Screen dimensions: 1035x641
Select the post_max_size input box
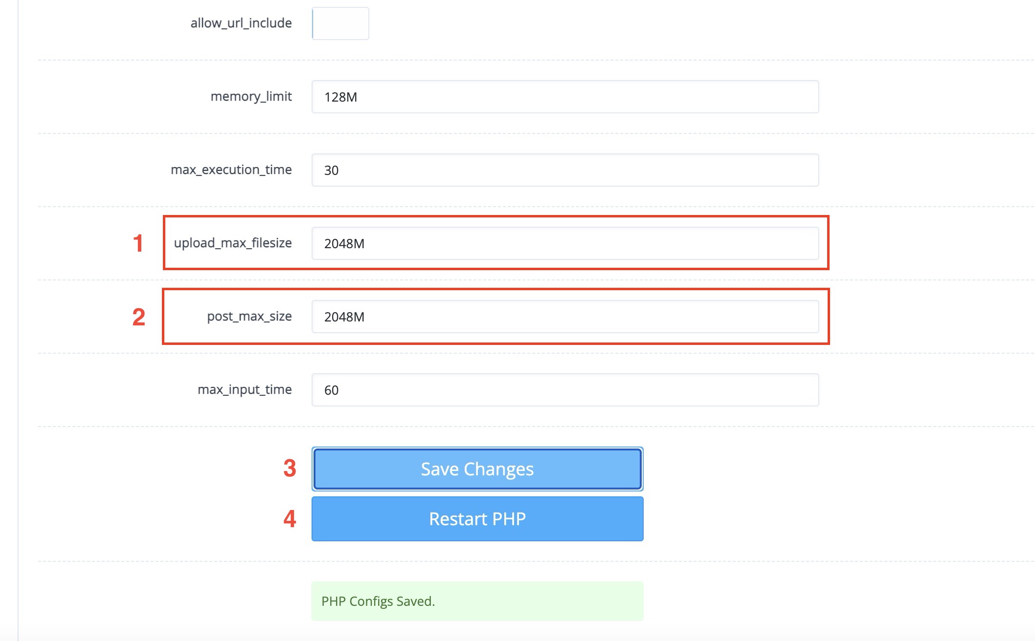coord(565,317)
